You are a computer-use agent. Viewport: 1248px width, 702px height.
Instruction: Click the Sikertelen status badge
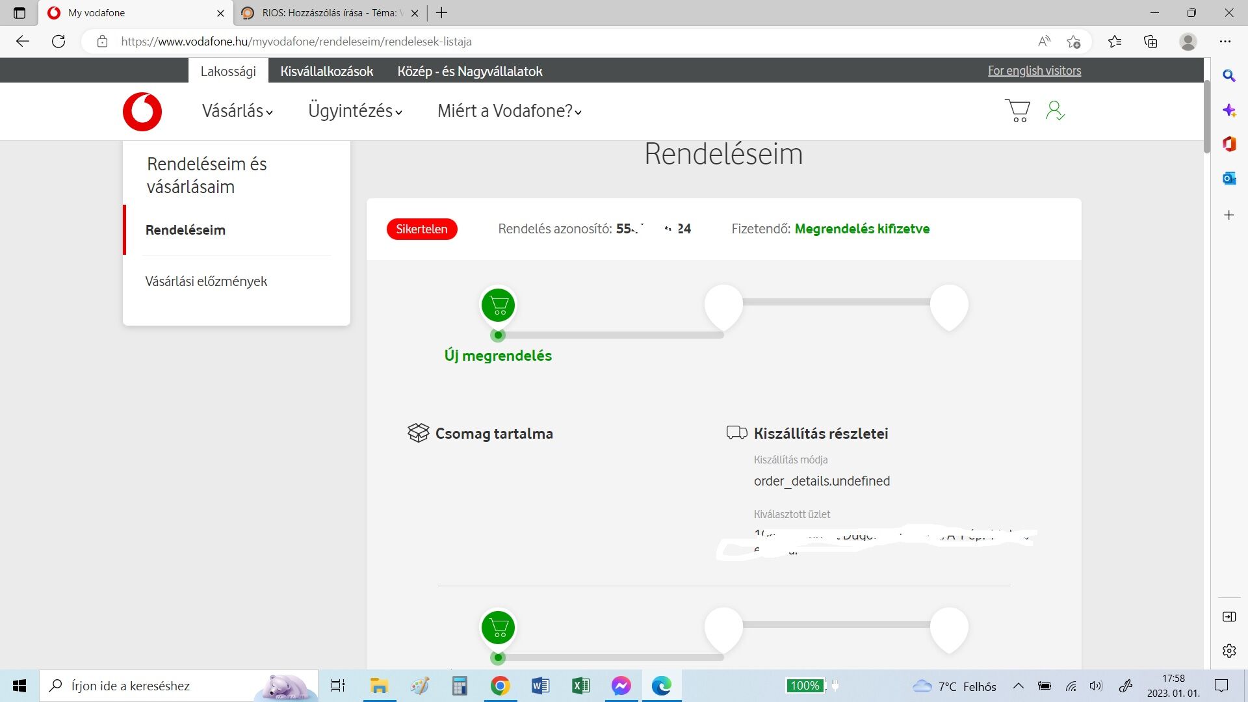click(422, 229)
